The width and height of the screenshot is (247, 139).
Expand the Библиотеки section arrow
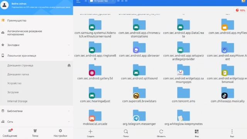click(x=69, y=111)
